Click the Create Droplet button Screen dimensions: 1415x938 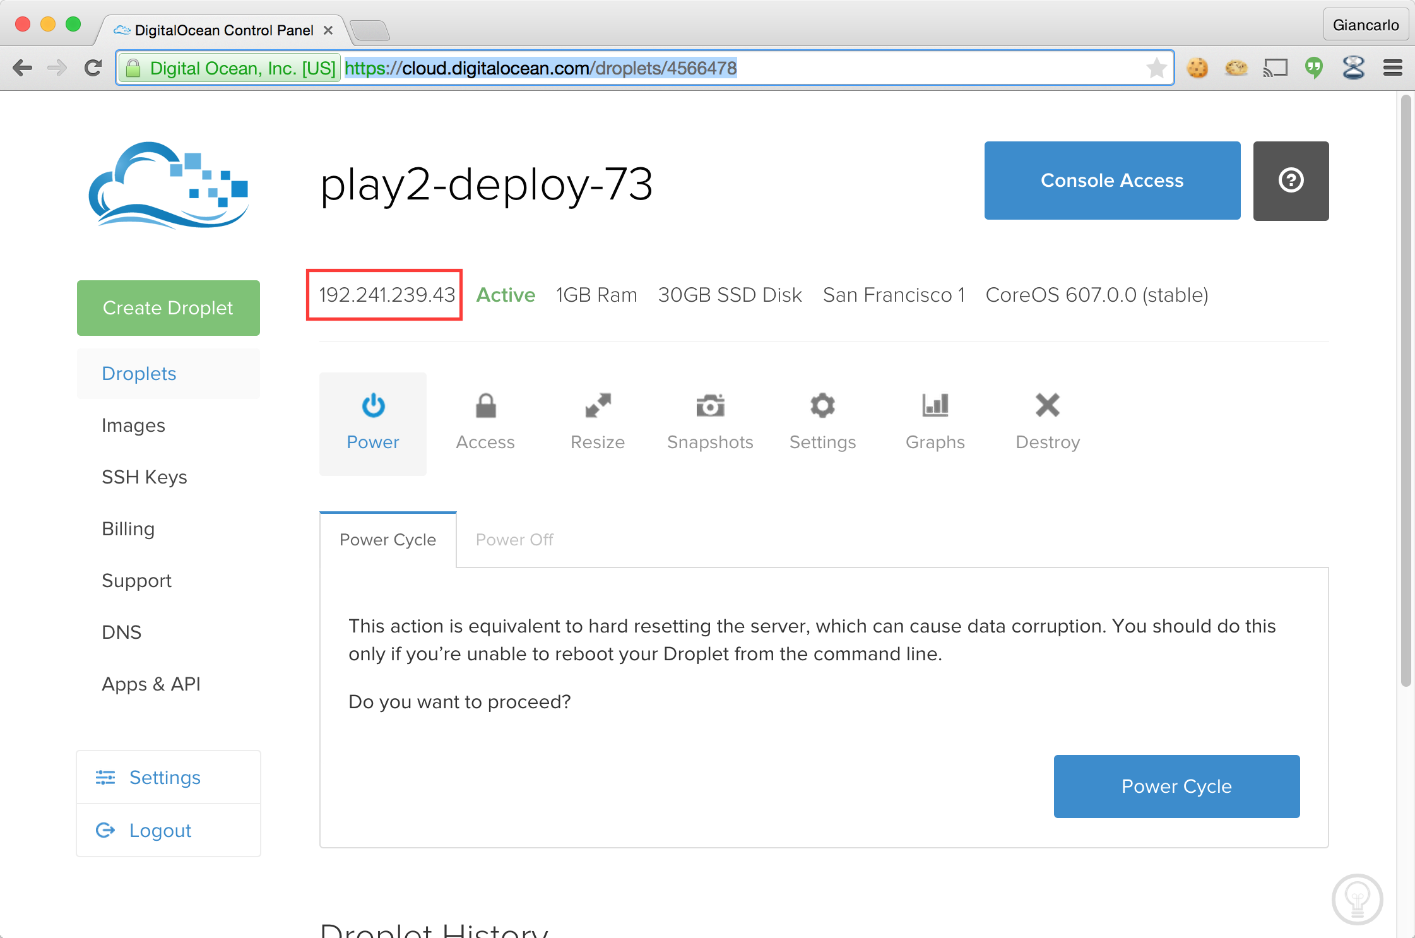tap(169, 308)
